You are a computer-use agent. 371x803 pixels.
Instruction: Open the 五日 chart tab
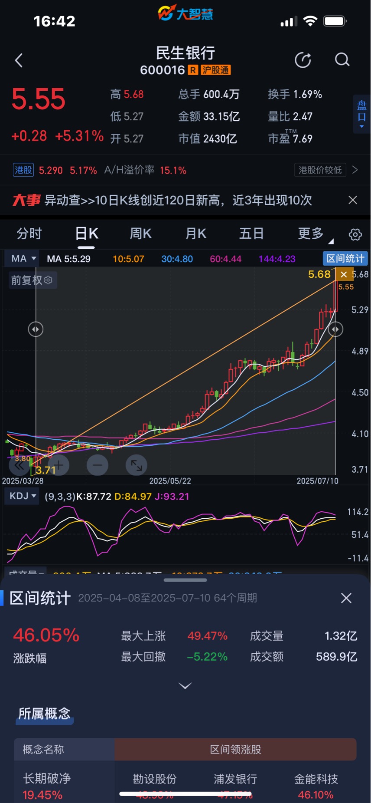point(251,234)
